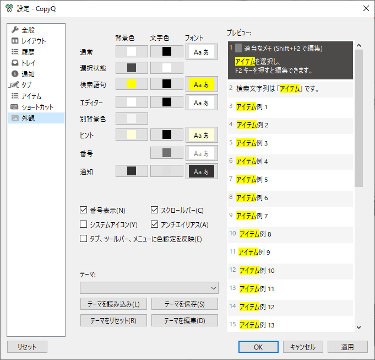Click the 適用 button
This screenshot has height=360, width=375.
347,347
